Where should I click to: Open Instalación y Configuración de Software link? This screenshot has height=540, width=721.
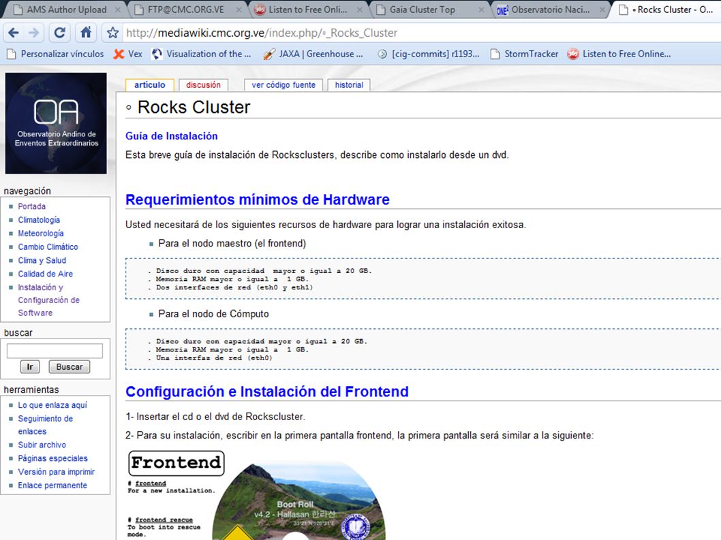tap(49, 300)
